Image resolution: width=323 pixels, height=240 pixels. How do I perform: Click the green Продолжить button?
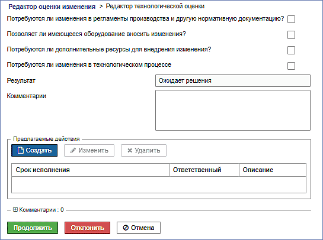33,228
